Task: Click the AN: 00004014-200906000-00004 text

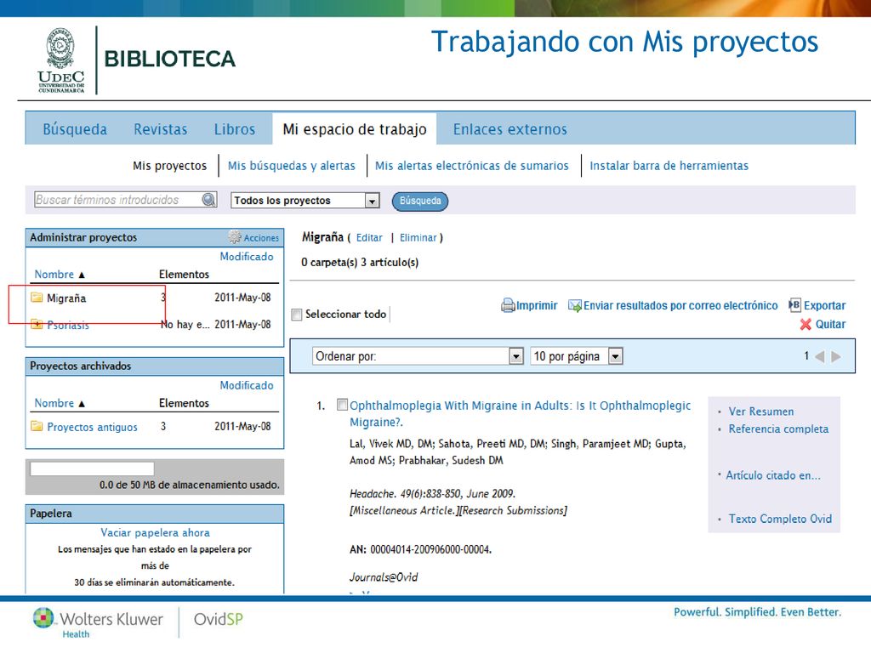Action: point(420,550)
